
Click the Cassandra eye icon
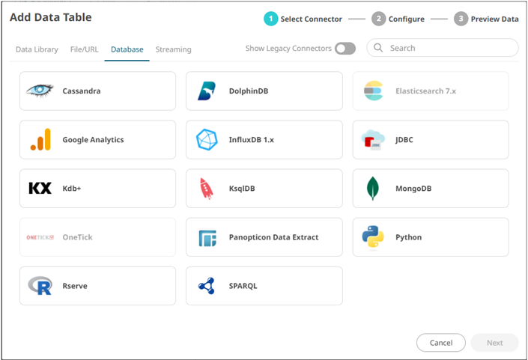pyautogui.click(x=40, y=91)
